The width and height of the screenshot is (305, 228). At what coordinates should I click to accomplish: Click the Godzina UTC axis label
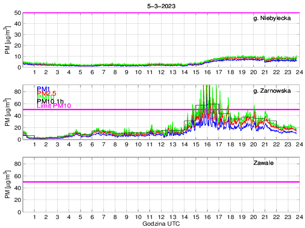click(161, 223)
